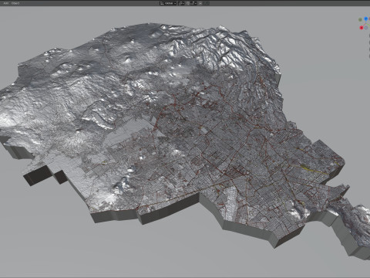The width and height of the screenshot is (370, 278).
Task: Click the dim green negative Y gizmo dot
Action: [x=360, y=19]
